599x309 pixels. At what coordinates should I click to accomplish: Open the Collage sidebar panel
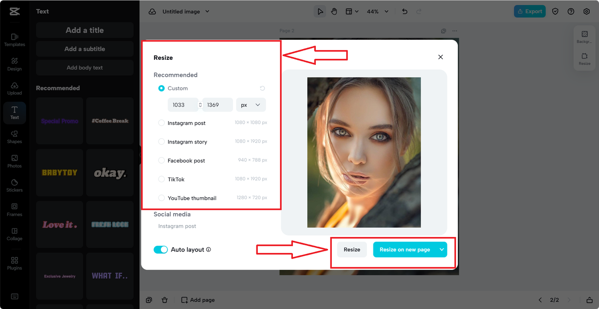[15, 234]
